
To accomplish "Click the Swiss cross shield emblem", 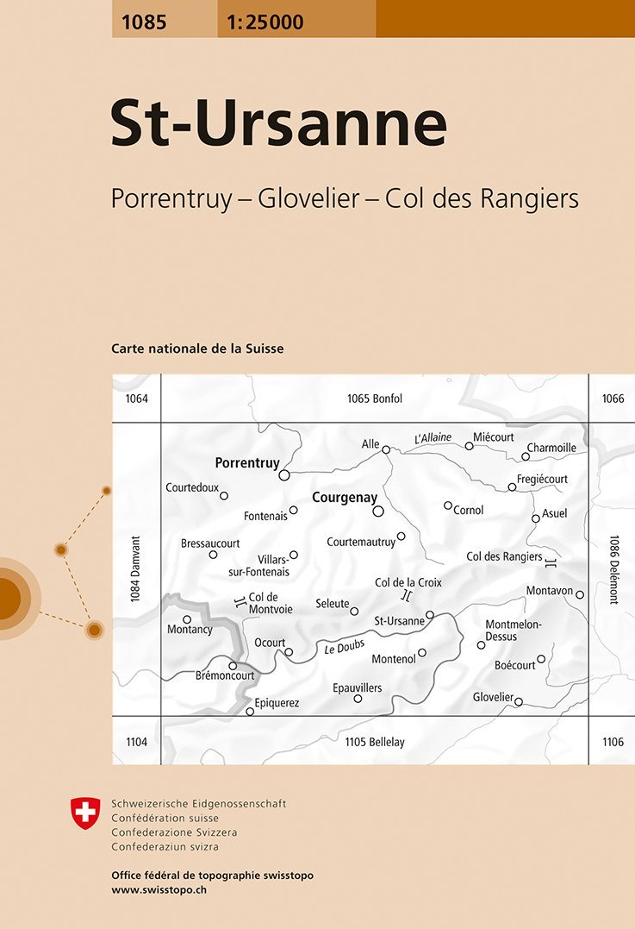I will (85, 813).
